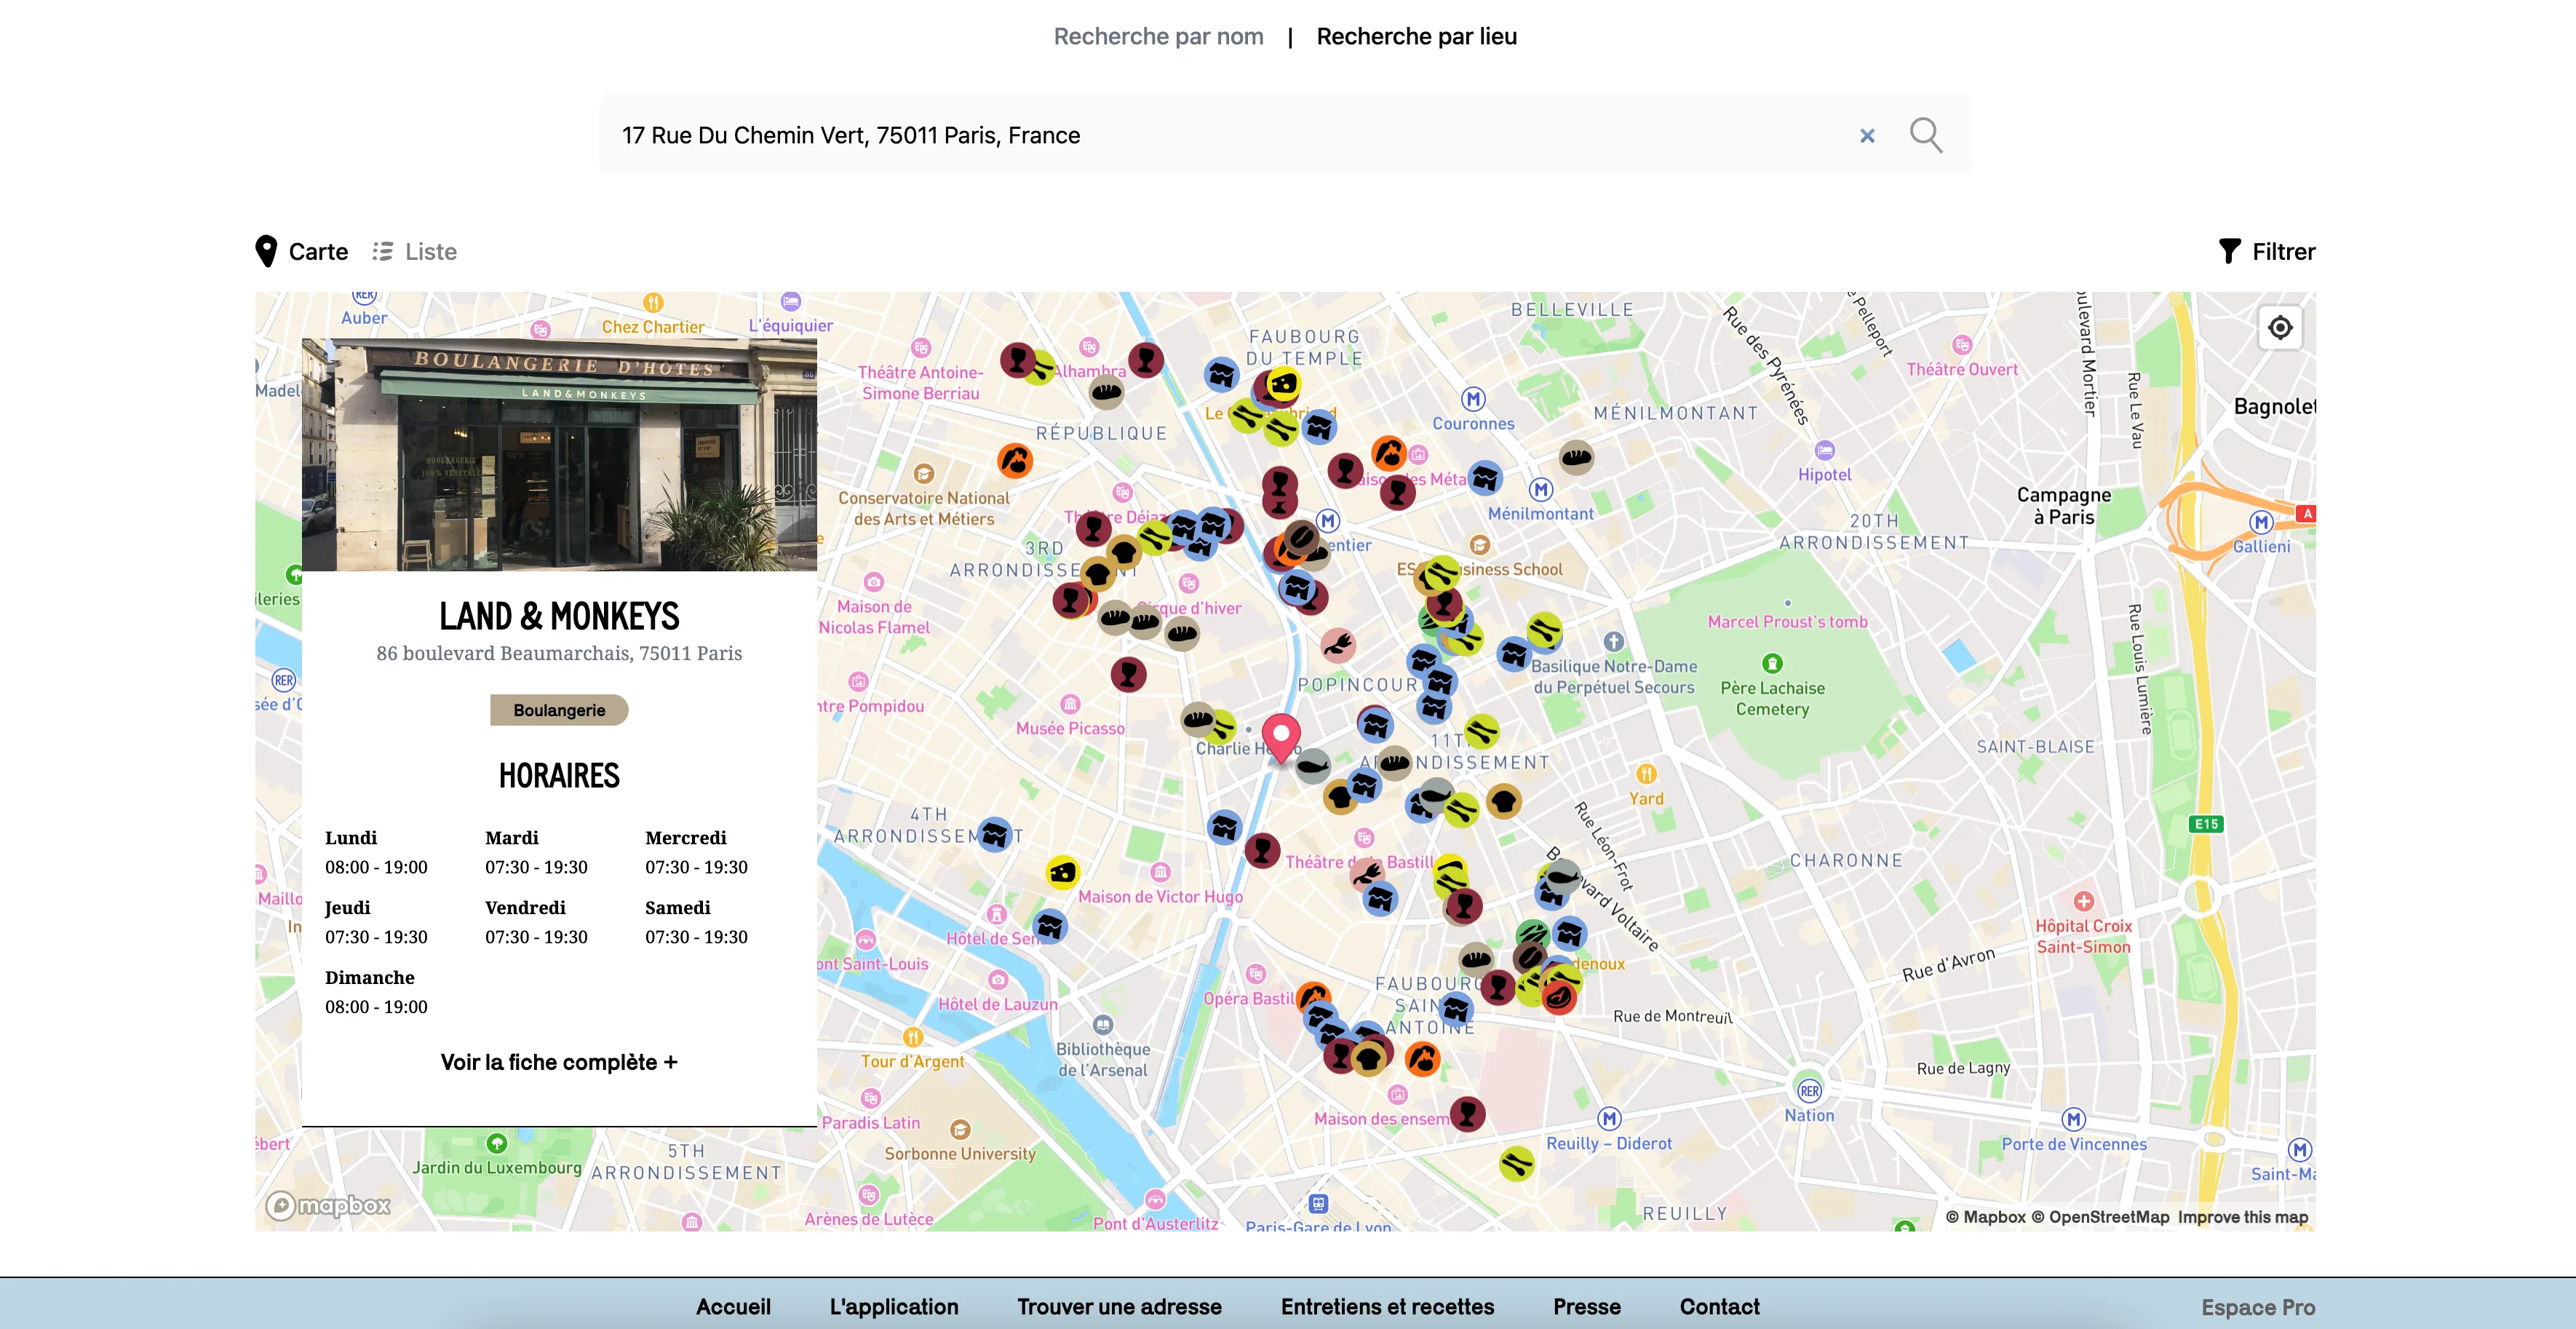Select the Recherche par lieu tab
Viewport: 2576px width, 1329px height.
tap(1416, 36)
